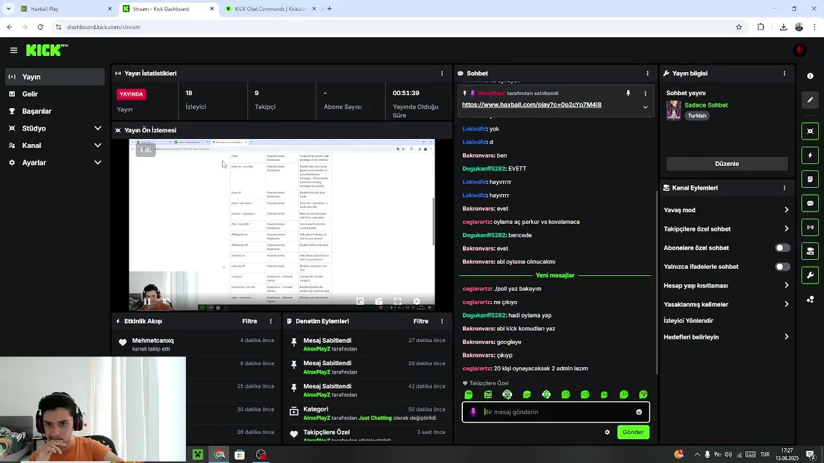Open OBS Studio from the taskbar
The image size is (824, 463).
pos(261,455)
